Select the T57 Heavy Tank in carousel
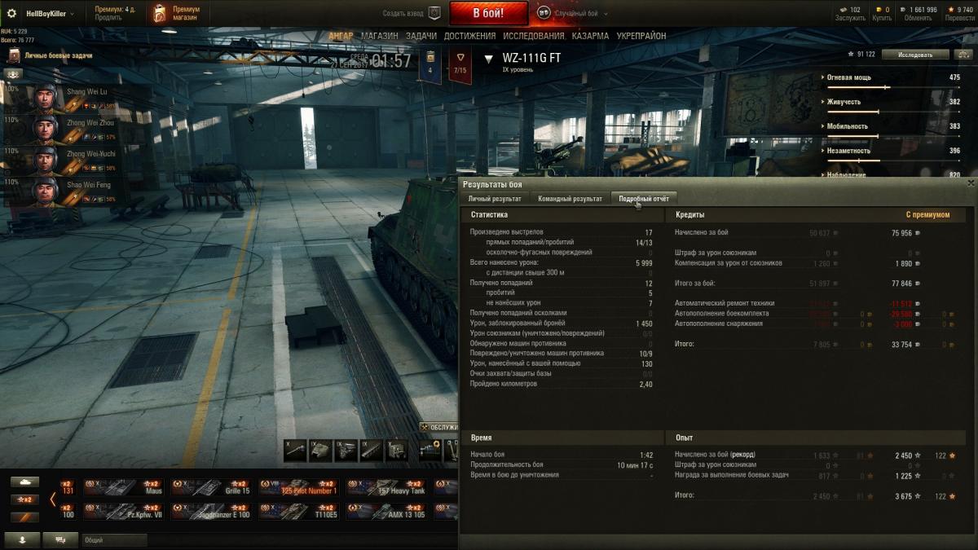This screenshot has width=978, height=550. coord(387,487)
